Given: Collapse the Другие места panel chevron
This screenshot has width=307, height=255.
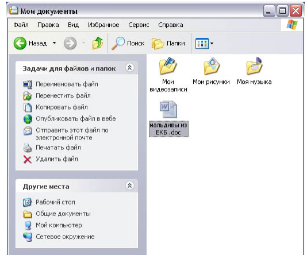Looking at the screenshot, I should (x=129, y=186).
